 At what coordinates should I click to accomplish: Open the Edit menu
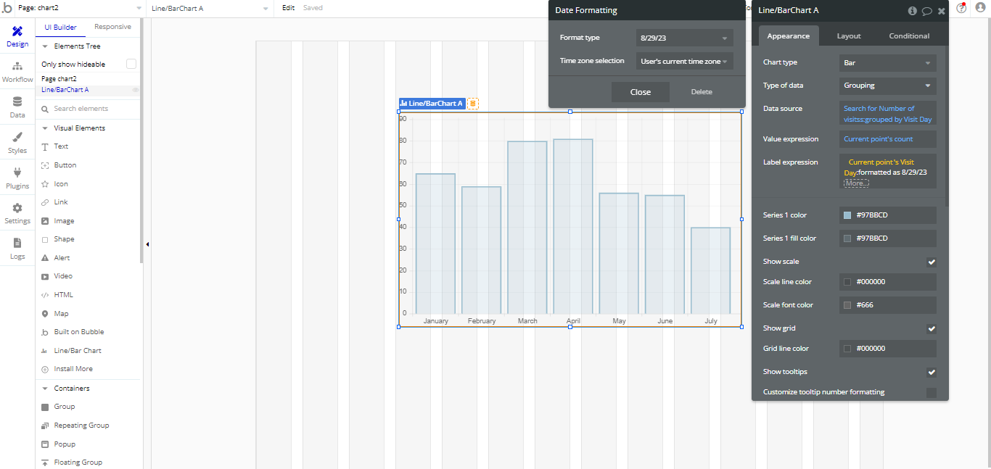pos(288,8)
